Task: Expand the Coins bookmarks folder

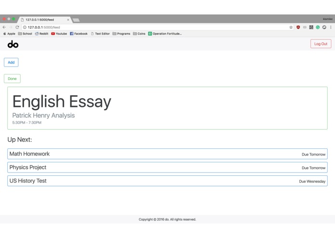Action: pos(139,34)
